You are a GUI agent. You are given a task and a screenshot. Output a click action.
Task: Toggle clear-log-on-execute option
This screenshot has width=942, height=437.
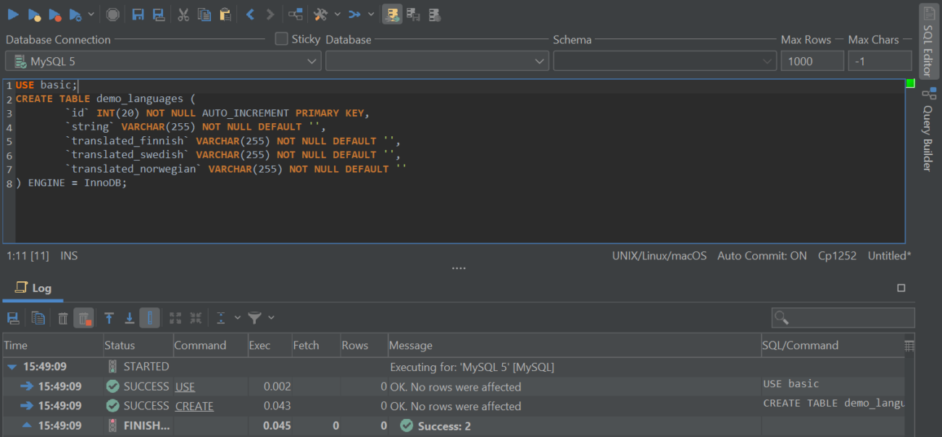[83, 317]
